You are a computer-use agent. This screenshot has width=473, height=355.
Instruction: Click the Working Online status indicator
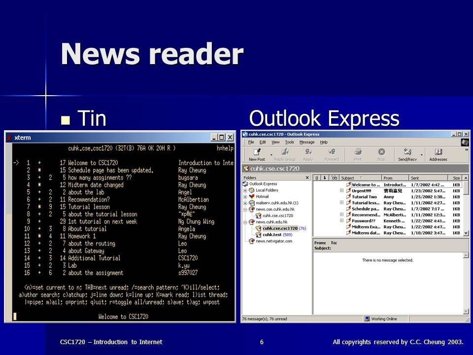tap(381, 319)
